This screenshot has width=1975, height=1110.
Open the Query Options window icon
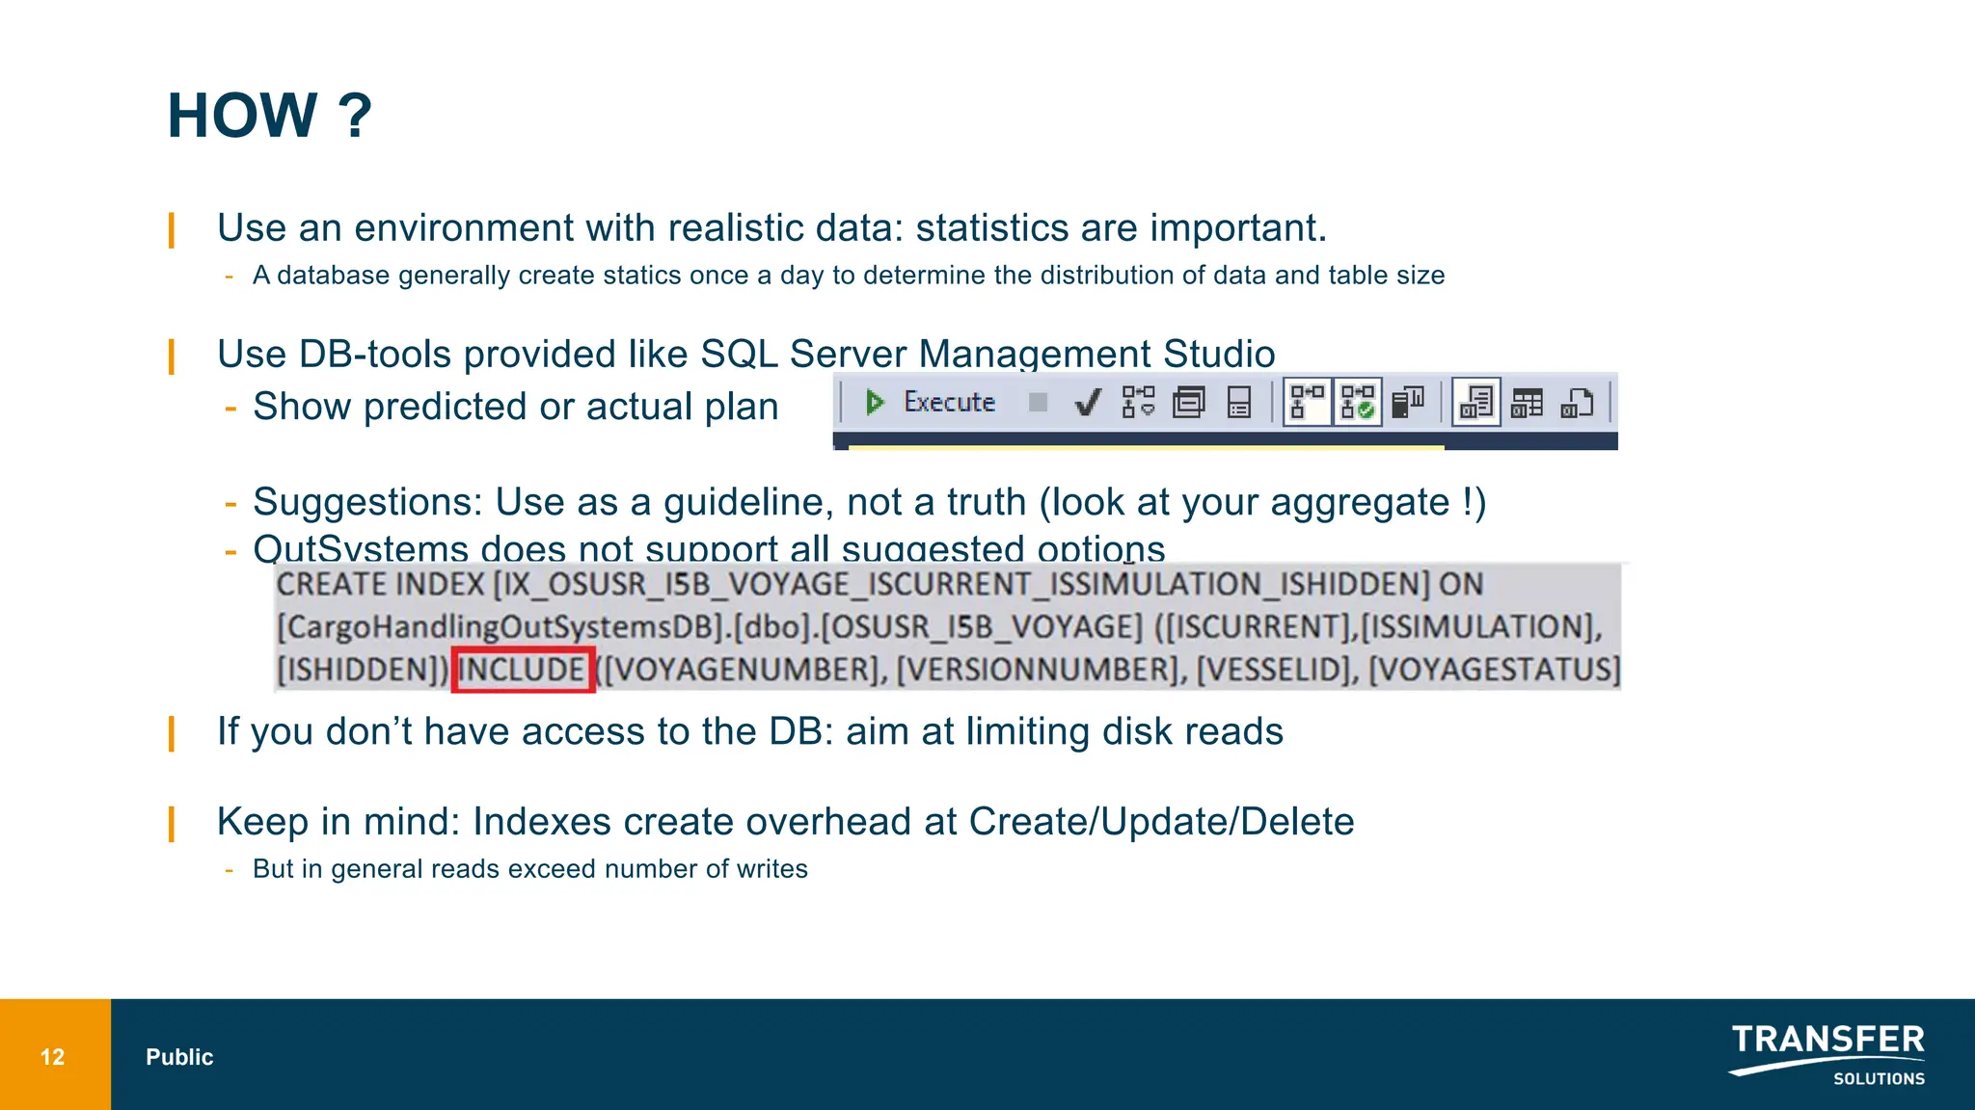[x=1189, y=402]
